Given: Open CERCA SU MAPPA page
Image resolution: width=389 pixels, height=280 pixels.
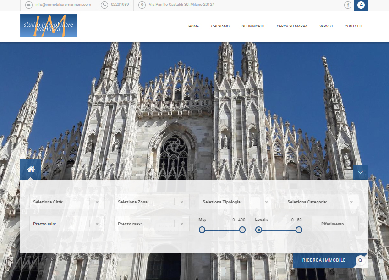Looking at the screenshot, I should click(x=292, y=26).
